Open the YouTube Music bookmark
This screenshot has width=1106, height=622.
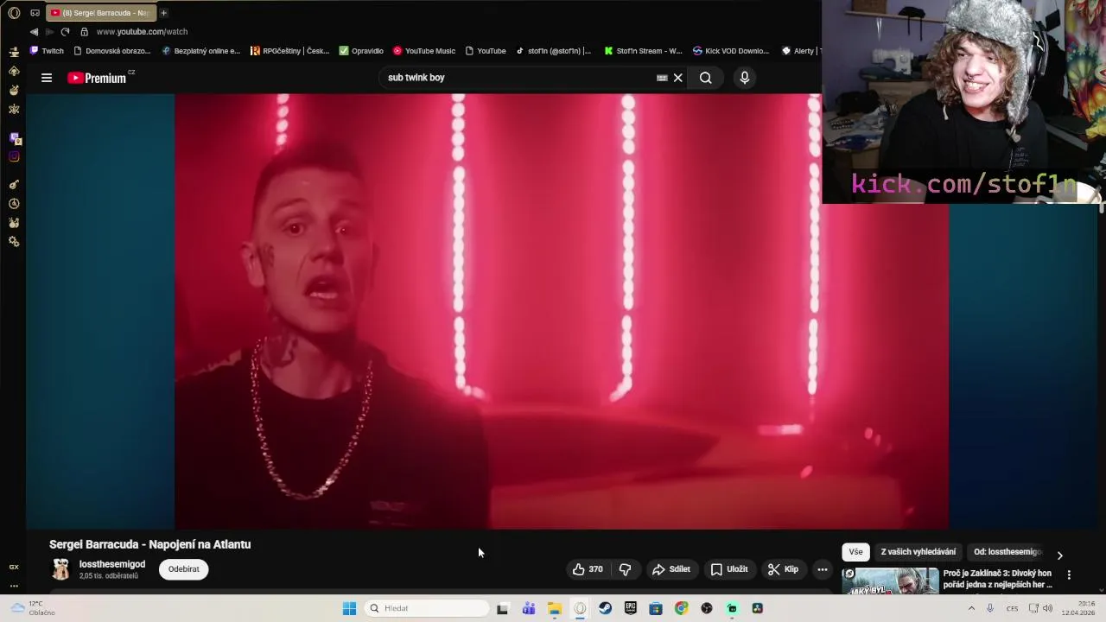[424, 51]
